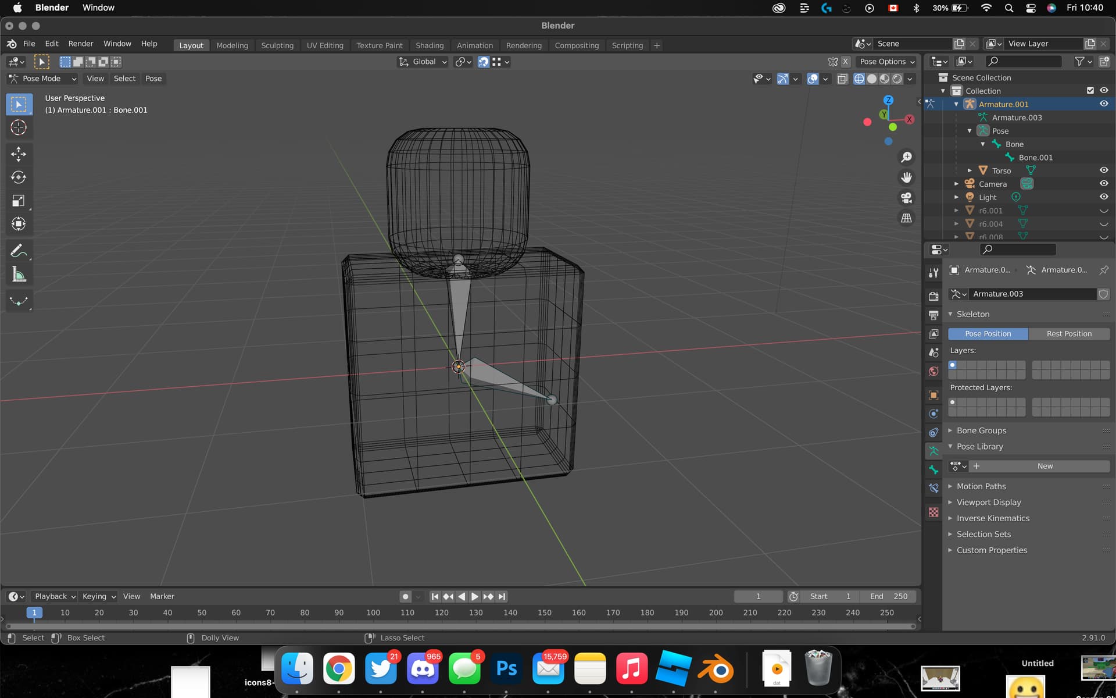Open the Output properties printer icon
Image resolution: width=1116 pixels, height=698 pixels.
(x=933, y=315)
